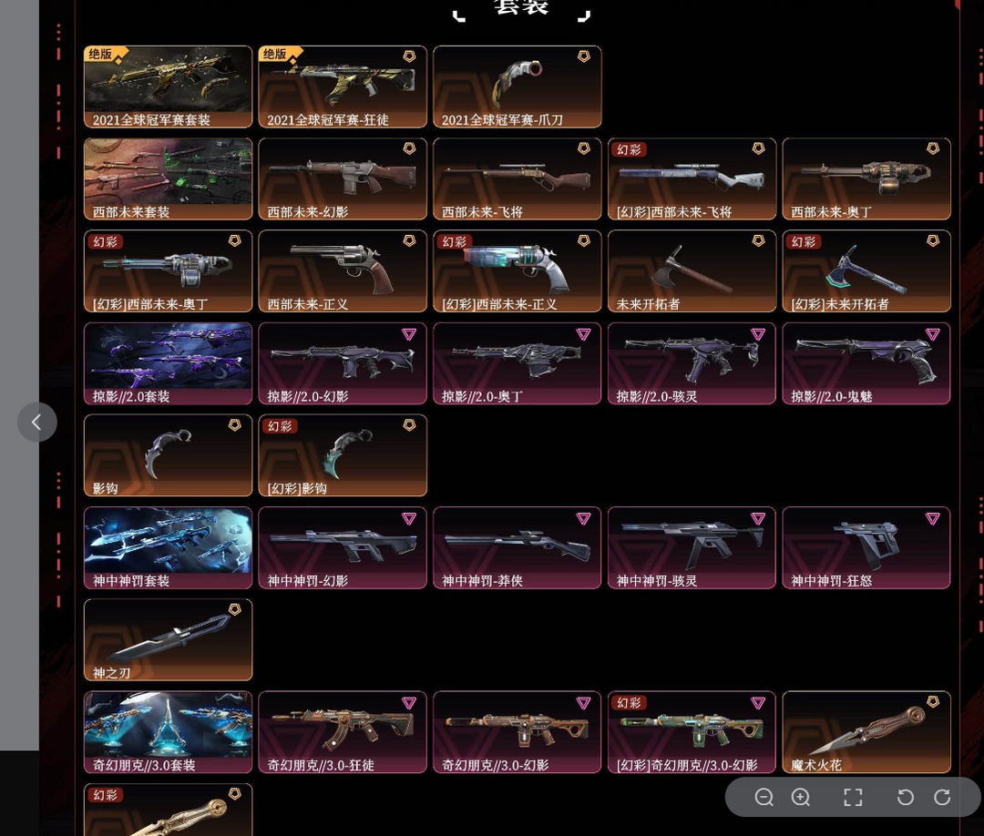Select 魔术火花 knife card
This screenshot has width=984, height=836.
point(866,732)
